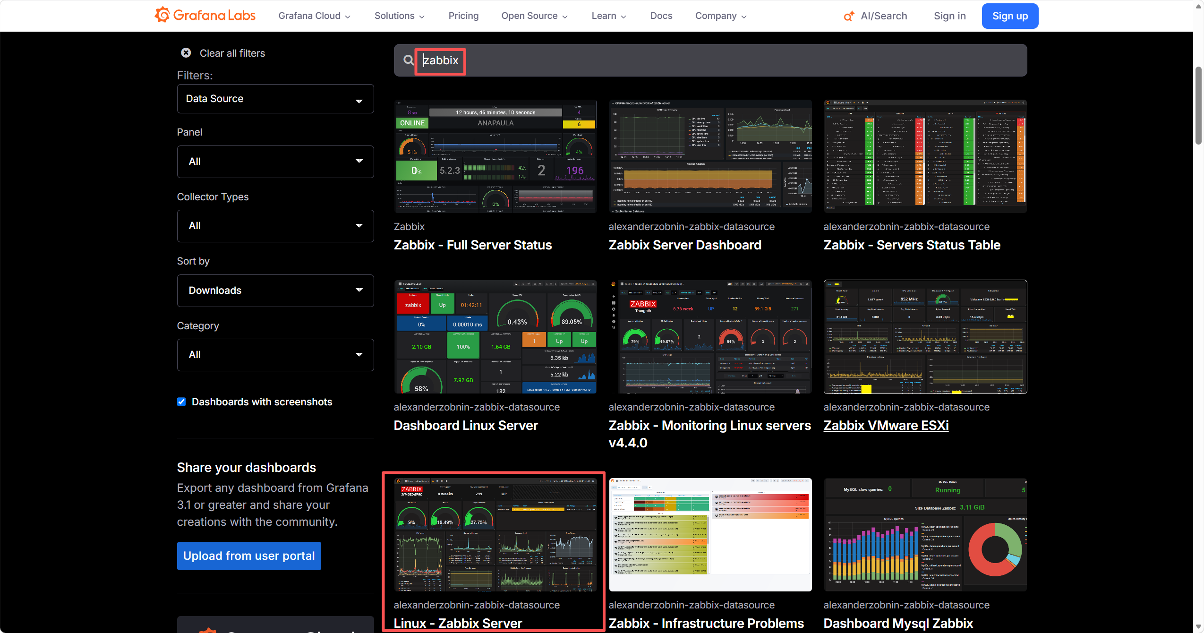Screen dimensions: 1204x633
Task: Open Monitoring Linux servers v4.4.0 thumbnail
Action: pos(710,337)
